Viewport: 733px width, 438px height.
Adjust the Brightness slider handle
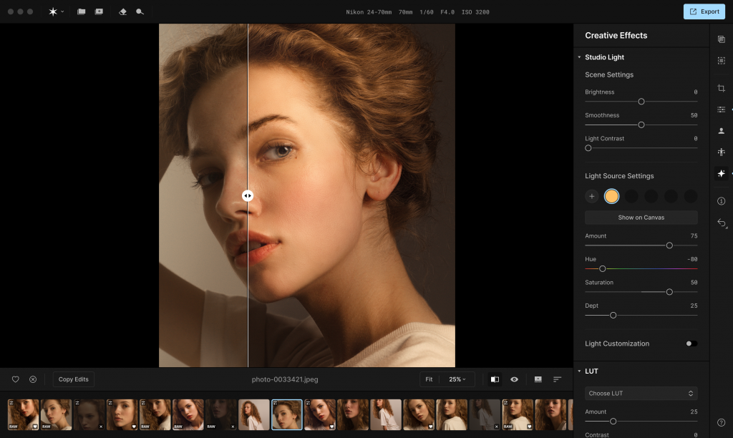point(641,102)
